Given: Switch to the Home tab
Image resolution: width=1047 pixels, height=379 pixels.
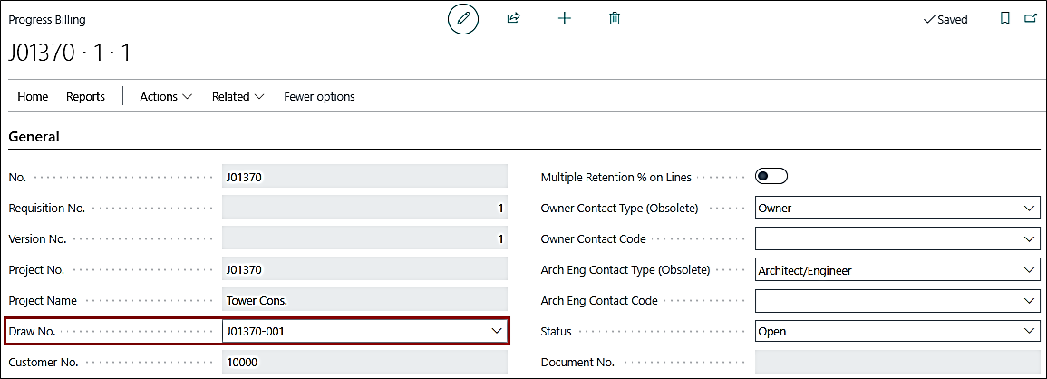Looking at the screenshot, I should click(33, 96).
